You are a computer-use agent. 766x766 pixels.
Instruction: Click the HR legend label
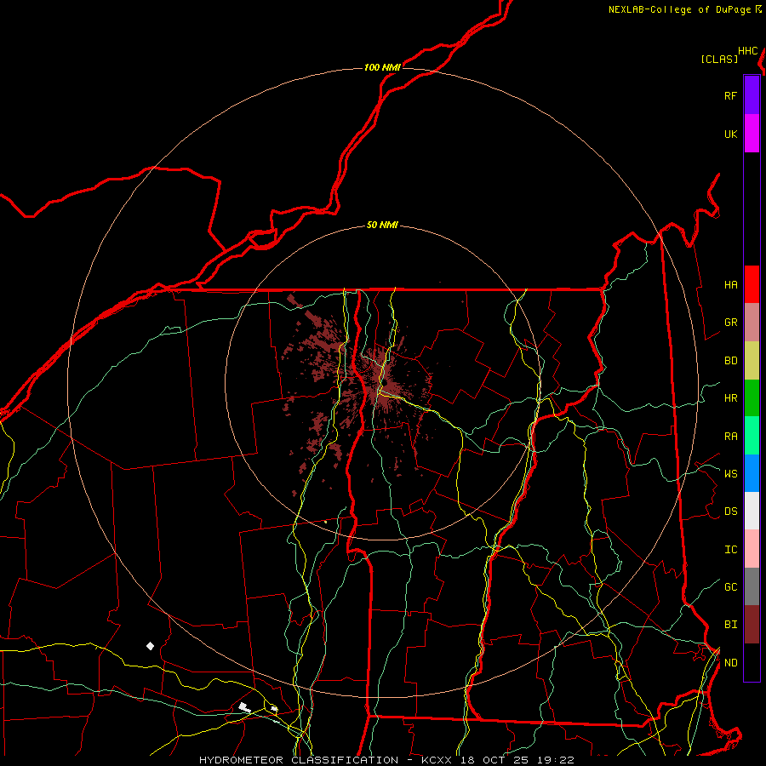pos(730,398)
